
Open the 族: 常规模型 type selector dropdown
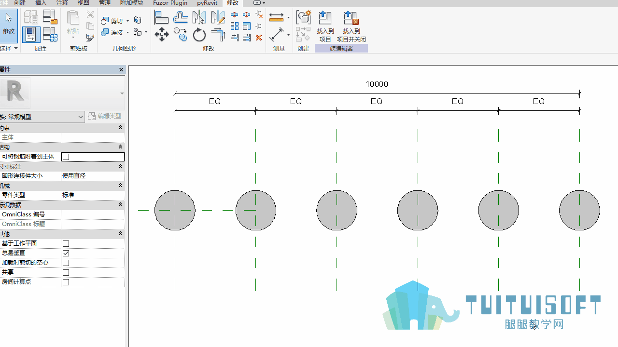[42, 117]
